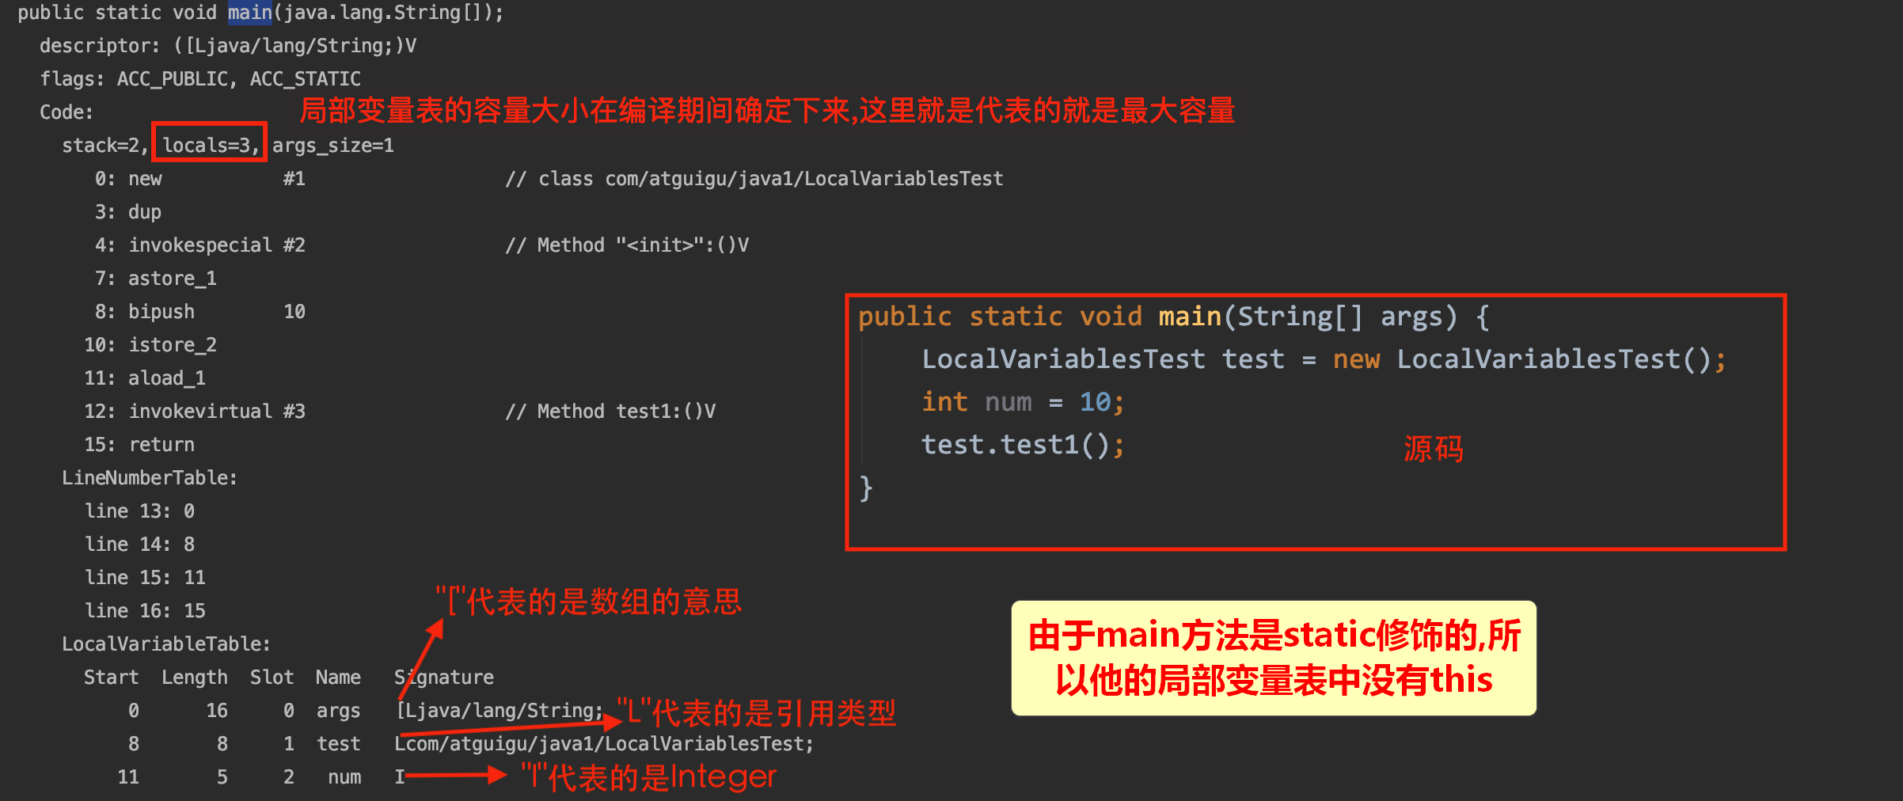Click the highlighted main method name

point(249,13)
